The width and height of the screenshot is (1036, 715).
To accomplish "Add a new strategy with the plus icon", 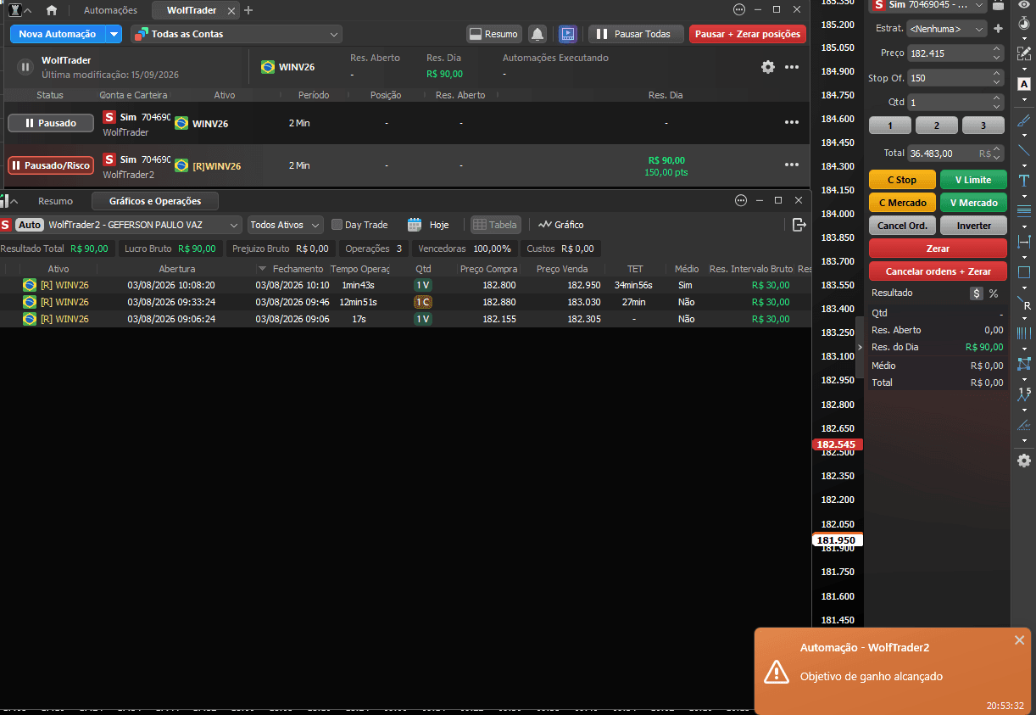I will [998, 29].
